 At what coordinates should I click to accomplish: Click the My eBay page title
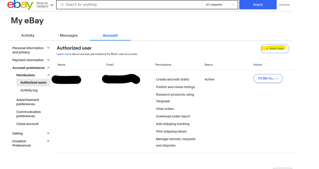pyautogui.click(x=27, y=21)
